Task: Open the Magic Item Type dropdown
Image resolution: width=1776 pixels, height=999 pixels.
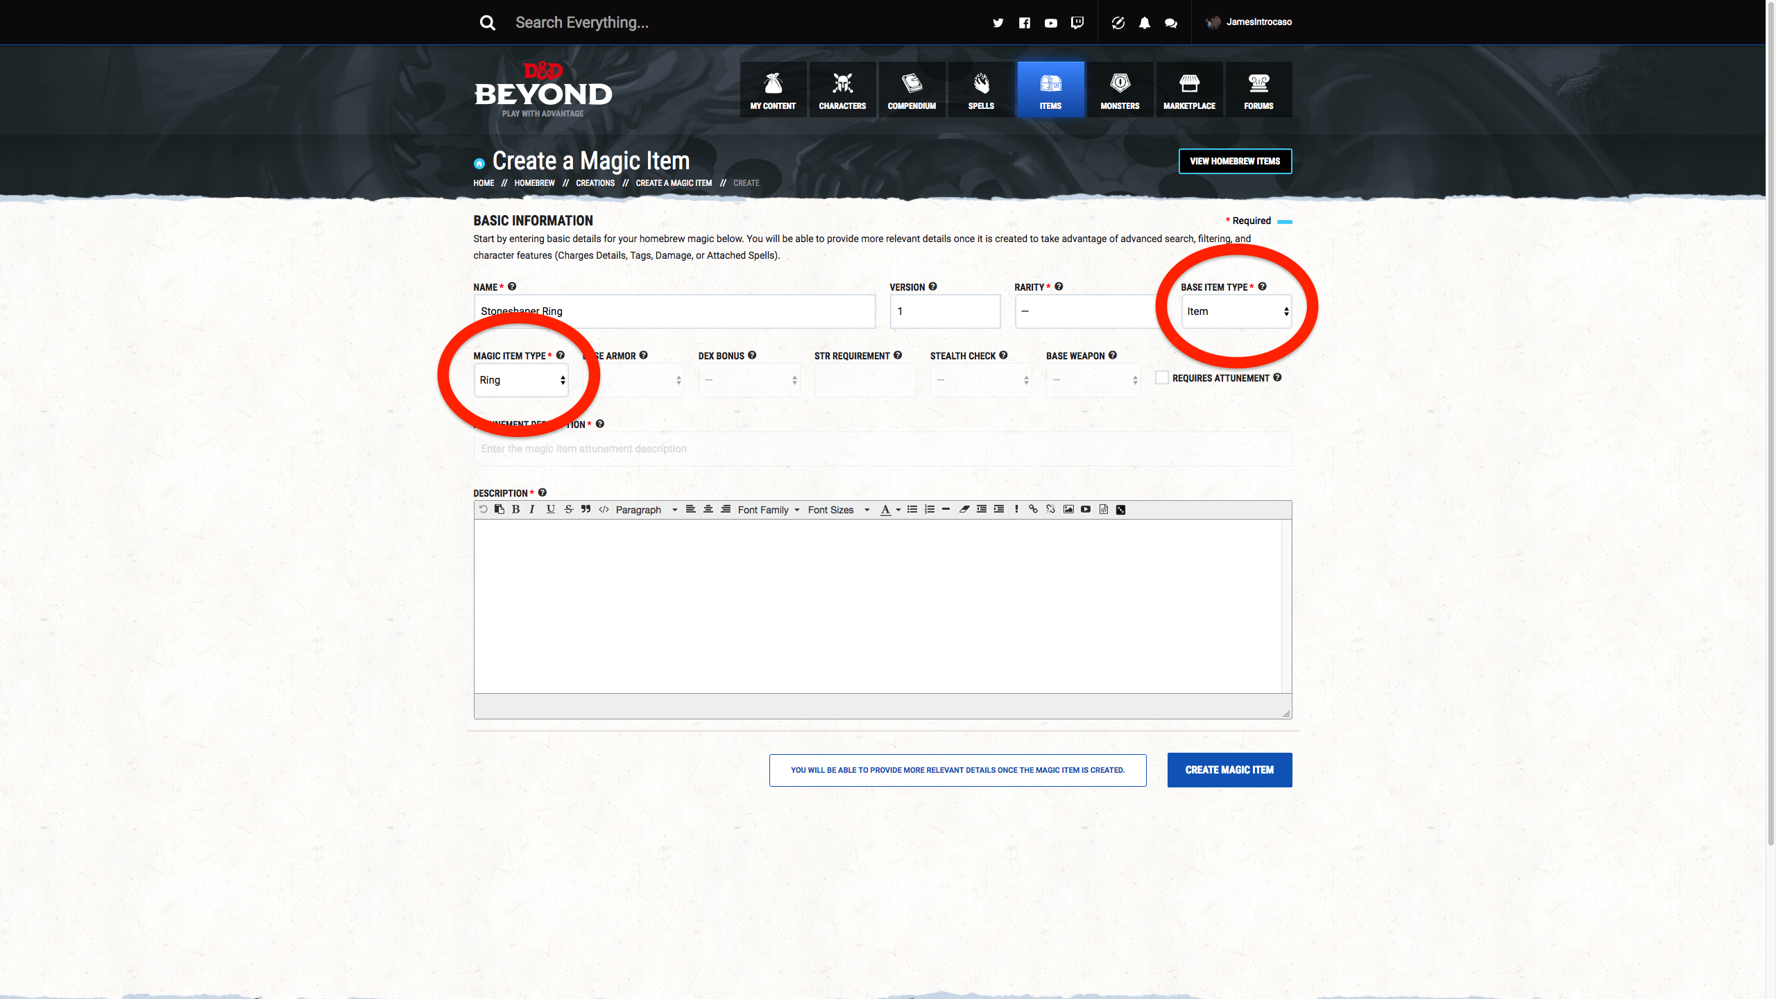Action: tap(521, 380)
